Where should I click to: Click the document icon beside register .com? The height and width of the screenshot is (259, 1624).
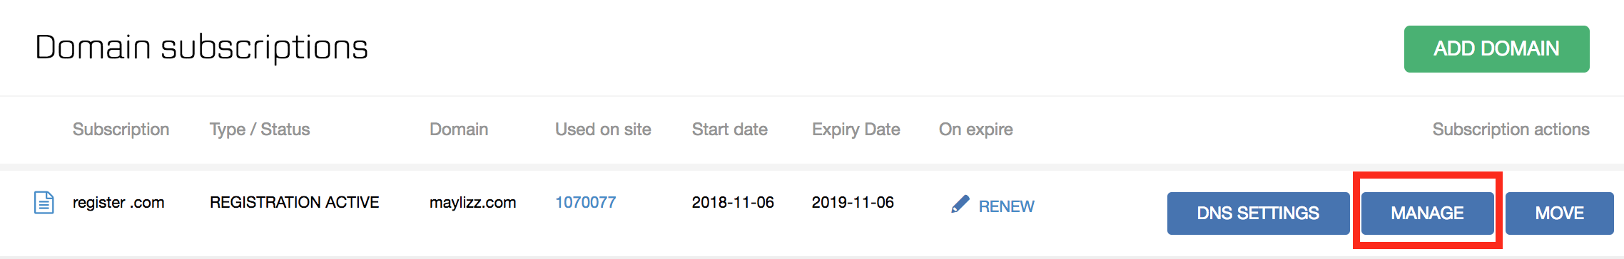(x=44, y=203)
